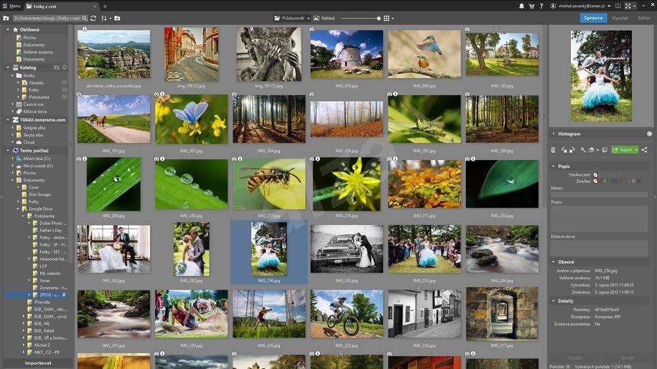Select the Father's Day folder

click(51, 230)
